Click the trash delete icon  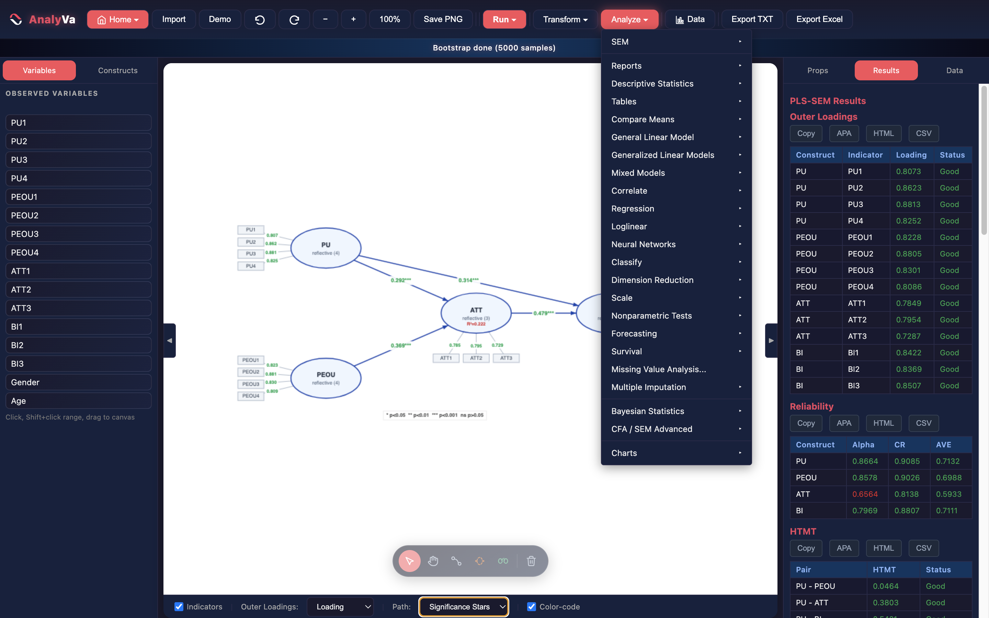[x=531, y=561]
